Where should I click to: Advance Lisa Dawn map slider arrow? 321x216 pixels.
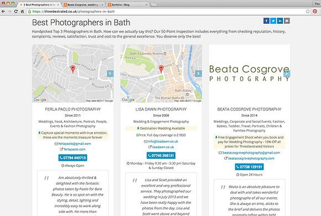tap(198, 73)
